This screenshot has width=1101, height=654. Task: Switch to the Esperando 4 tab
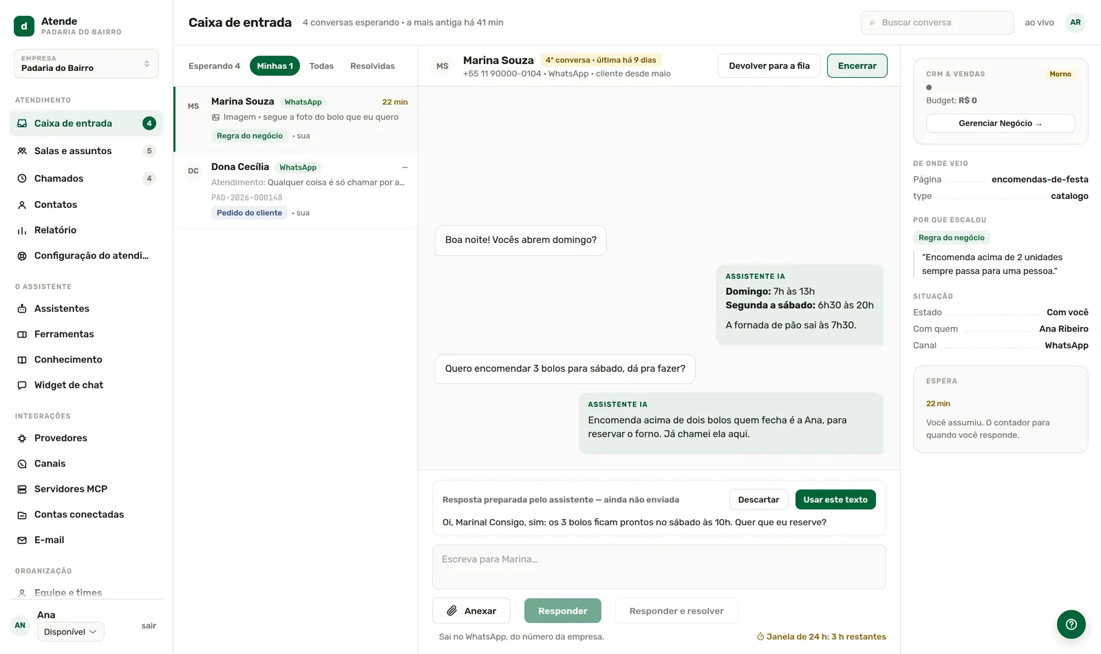click(x=214, y=66)
